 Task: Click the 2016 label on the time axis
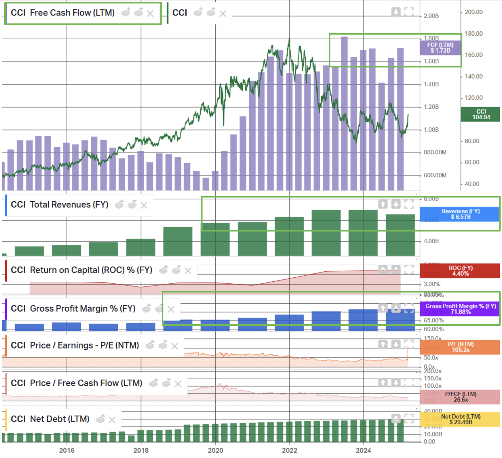coord(67,451)
